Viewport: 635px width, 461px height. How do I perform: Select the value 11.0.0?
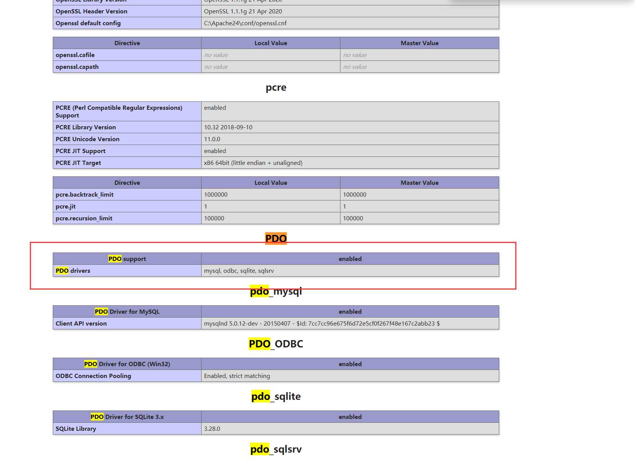pyautogui.click(x=212, y=139)
